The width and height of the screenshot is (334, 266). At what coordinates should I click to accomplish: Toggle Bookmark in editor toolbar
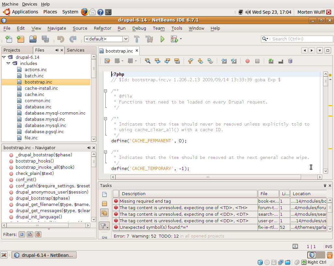(x=210, y=61)
